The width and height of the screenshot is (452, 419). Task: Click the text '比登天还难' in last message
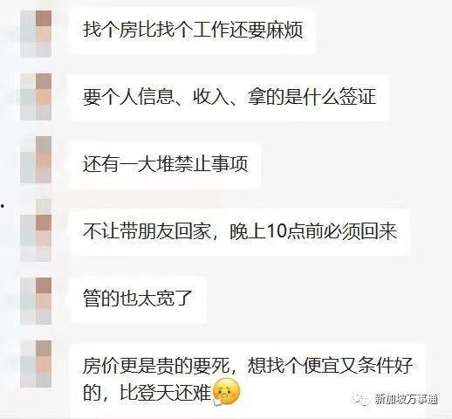pyautogui.click(x=165, y=394)
